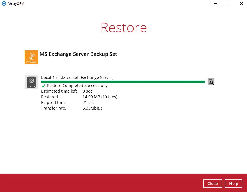This screenshot has height=192, width=247.
Task: Open the restore log magnifier icon
Action: click(211, 82)
